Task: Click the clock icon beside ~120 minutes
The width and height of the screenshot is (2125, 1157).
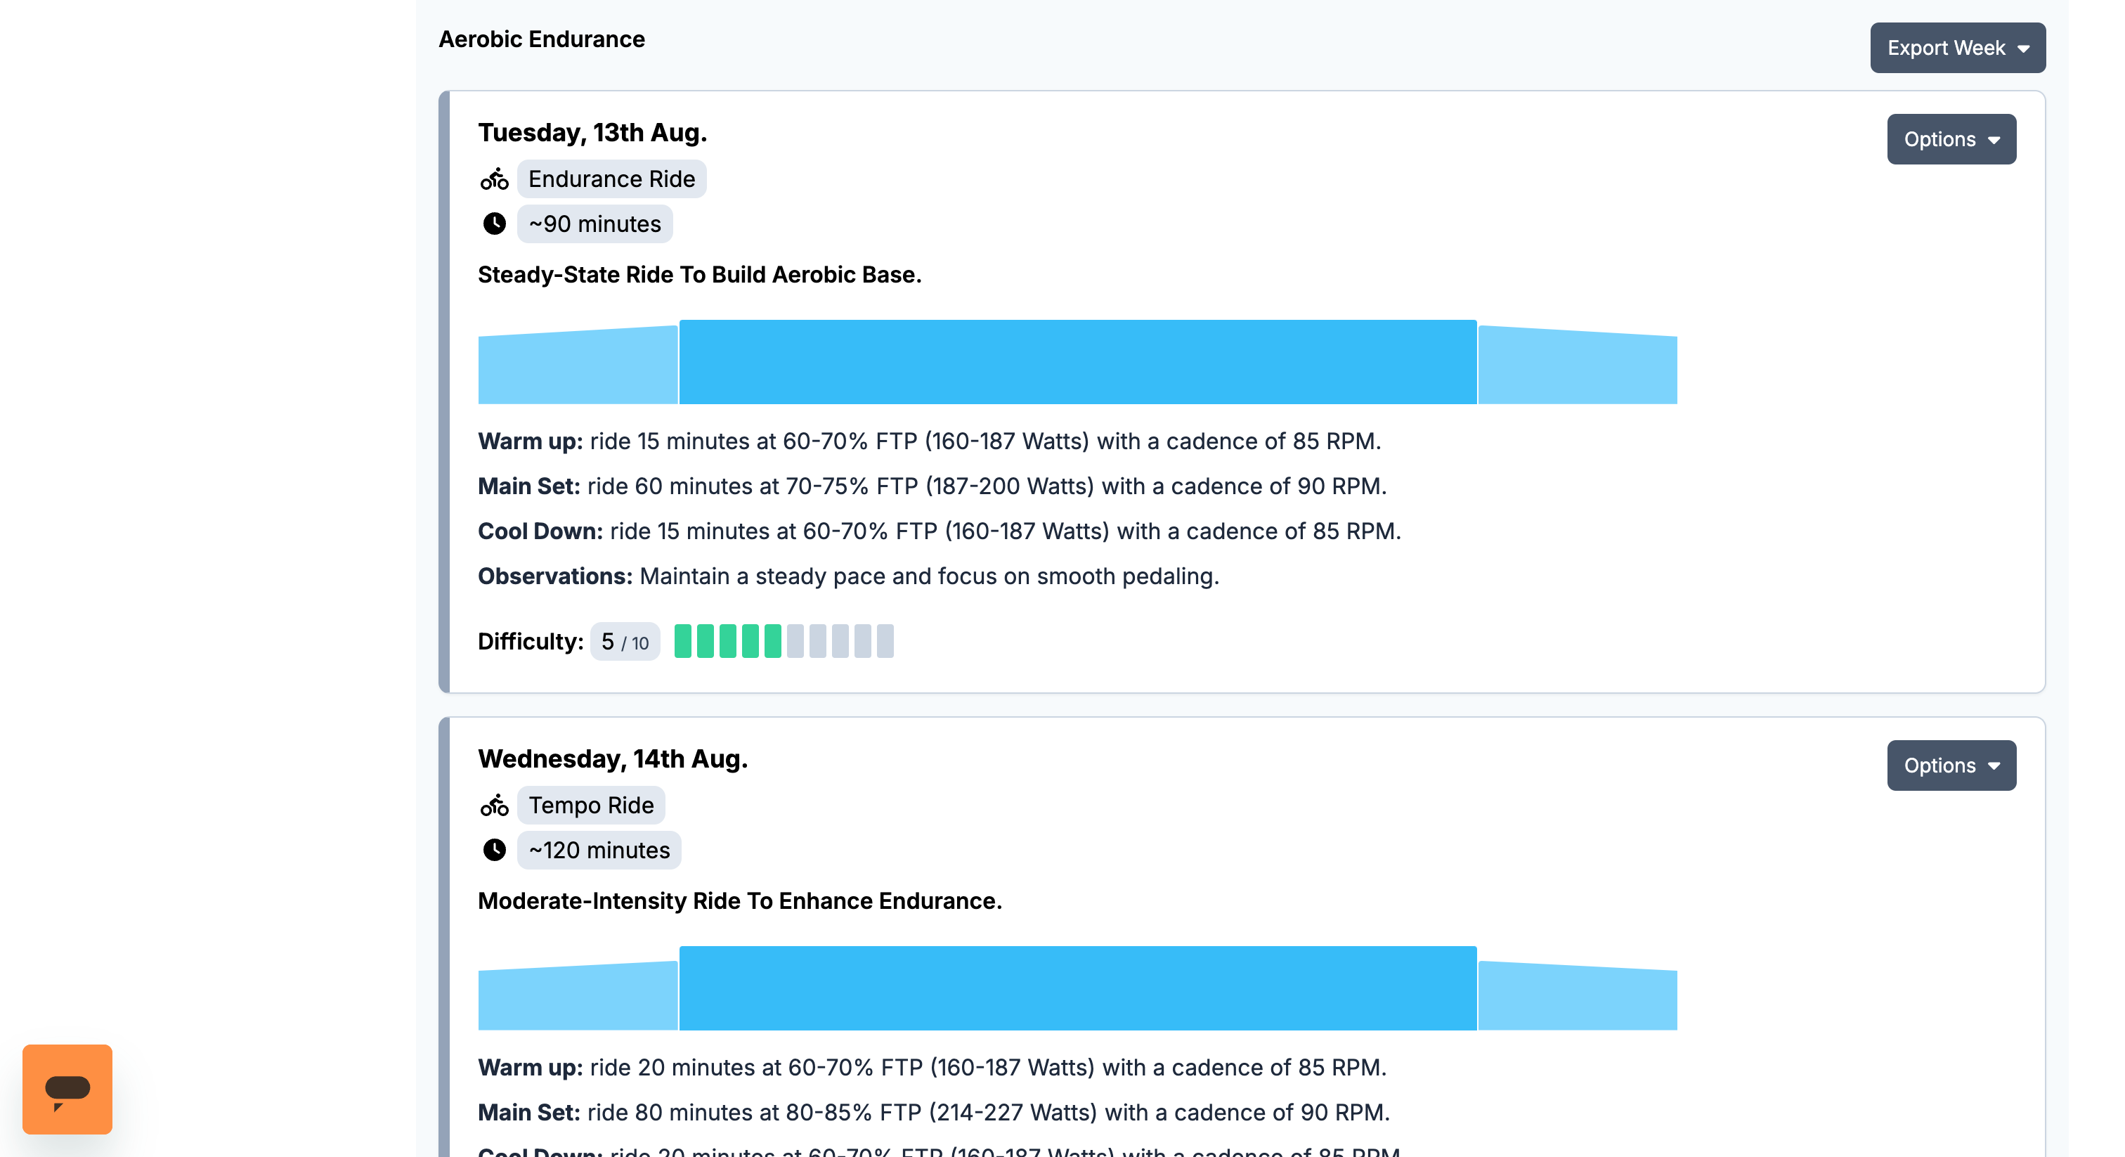Action: tap(494, 850)
